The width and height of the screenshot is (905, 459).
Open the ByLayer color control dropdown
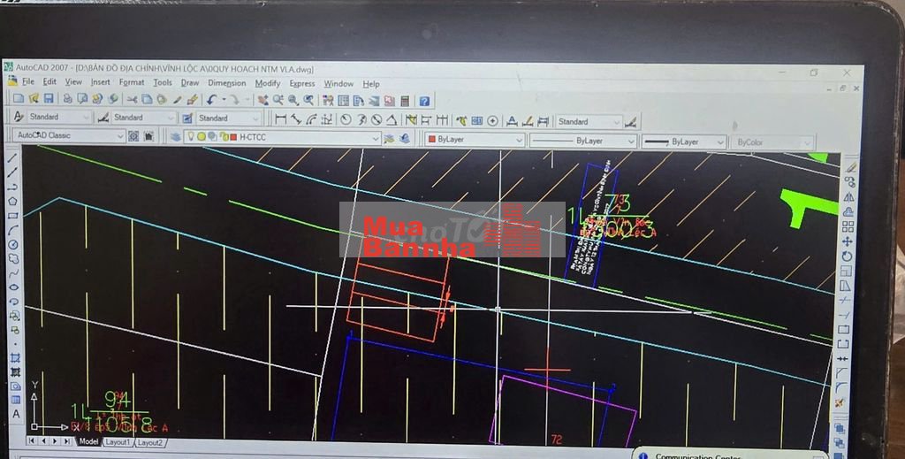(x=474, y=140)
